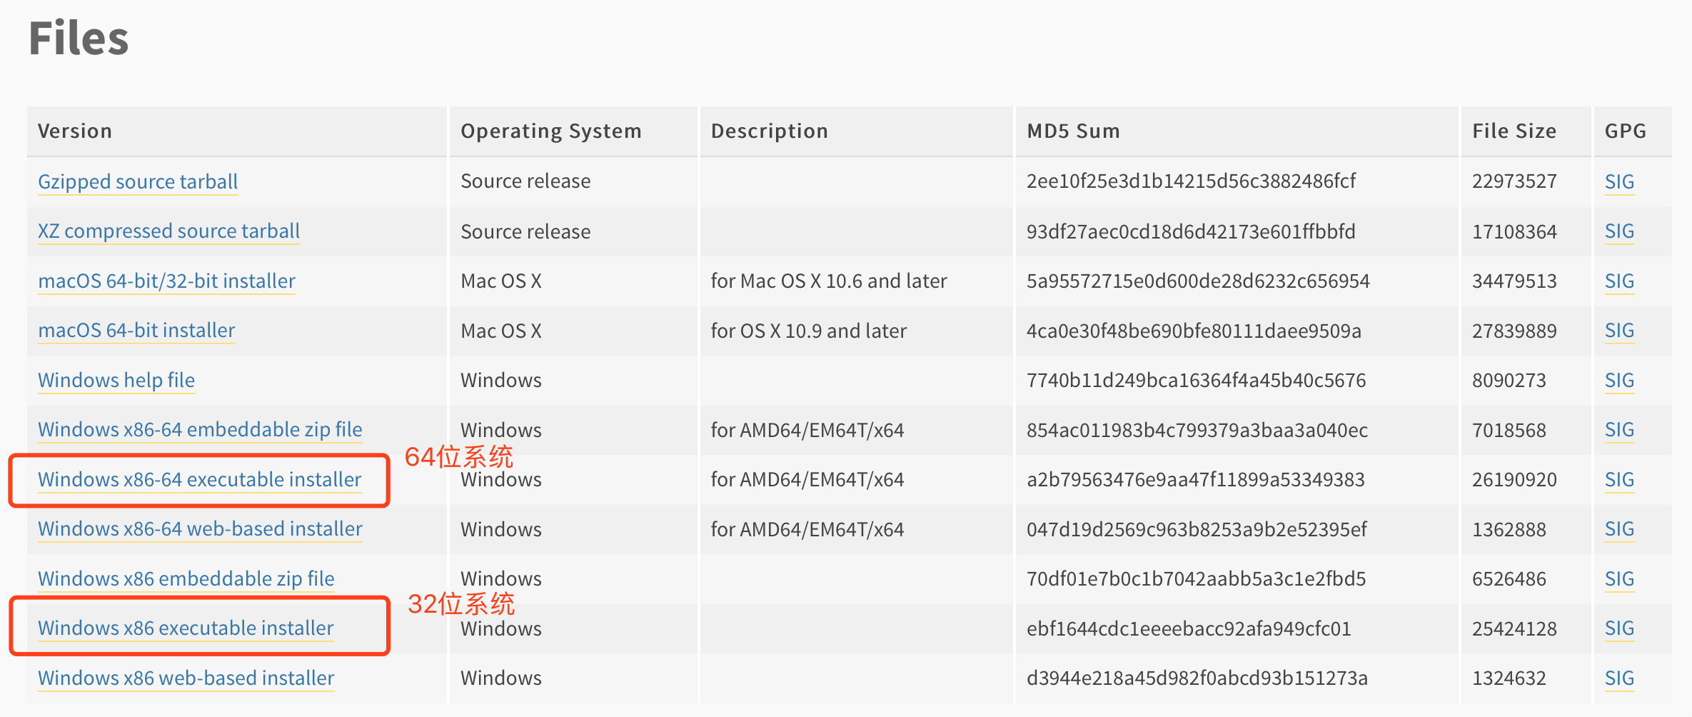Click the File Size column header
Viewport: 1692px width, 717px height.
pos(1514,131)
